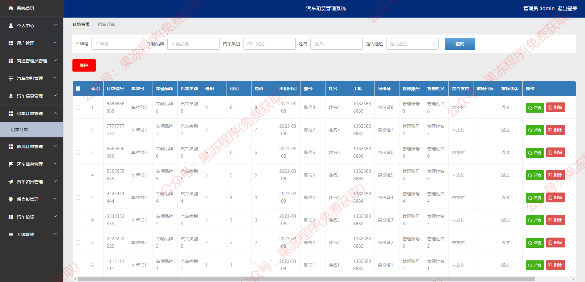Click the horizontal scrollbar under the table
This screenshot has width=585, height=282.
(x=306, y=279)
